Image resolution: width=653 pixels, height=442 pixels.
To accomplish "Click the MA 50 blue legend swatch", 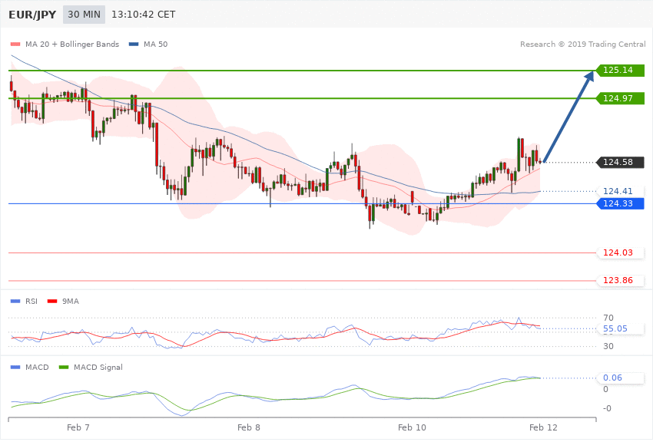I will click(x=134, y=44).
